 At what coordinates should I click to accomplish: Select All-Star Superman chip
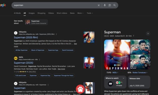click(21, 50)
